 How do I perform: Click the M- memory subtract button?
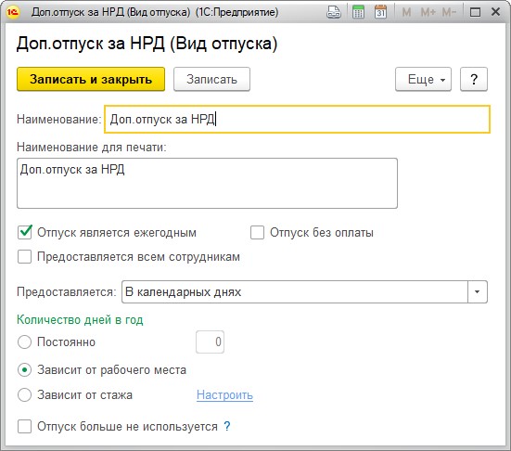click(x=449, y=12)
